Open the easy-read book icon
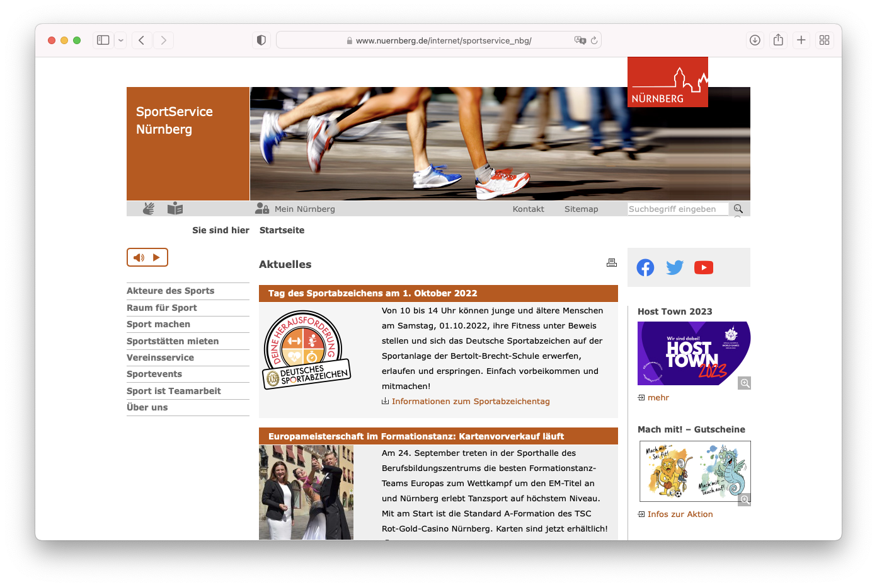 click(x=175, y=209)
